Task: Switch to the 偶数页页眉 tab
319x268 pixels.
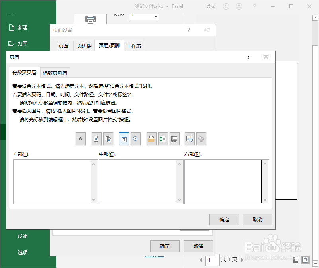Action: pos(55,73)
